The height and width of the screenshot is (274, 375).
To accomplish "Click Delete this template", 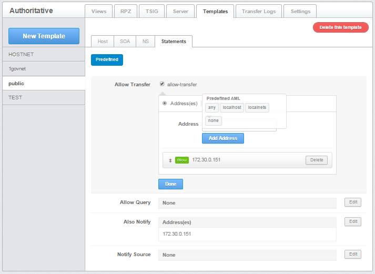I will pyautogui.click(x=340, y=27).
